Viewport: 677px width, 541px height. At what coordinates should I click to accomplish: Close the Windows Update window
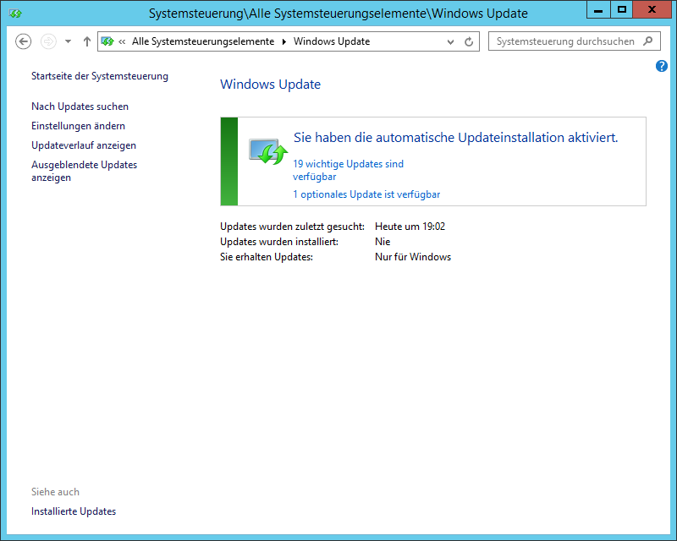(x=652, y=9)
